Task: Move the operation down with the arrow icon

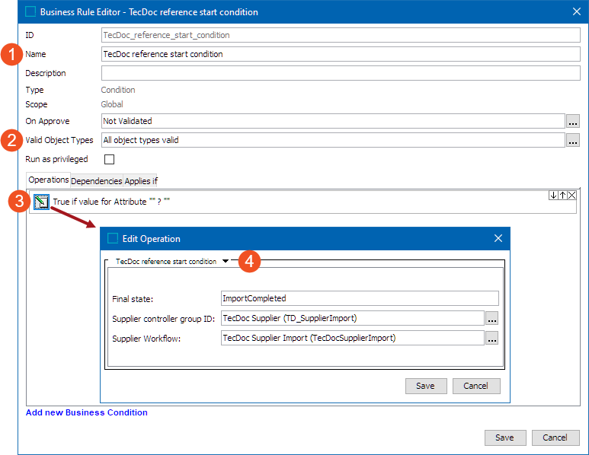Action: coord(553,195)
